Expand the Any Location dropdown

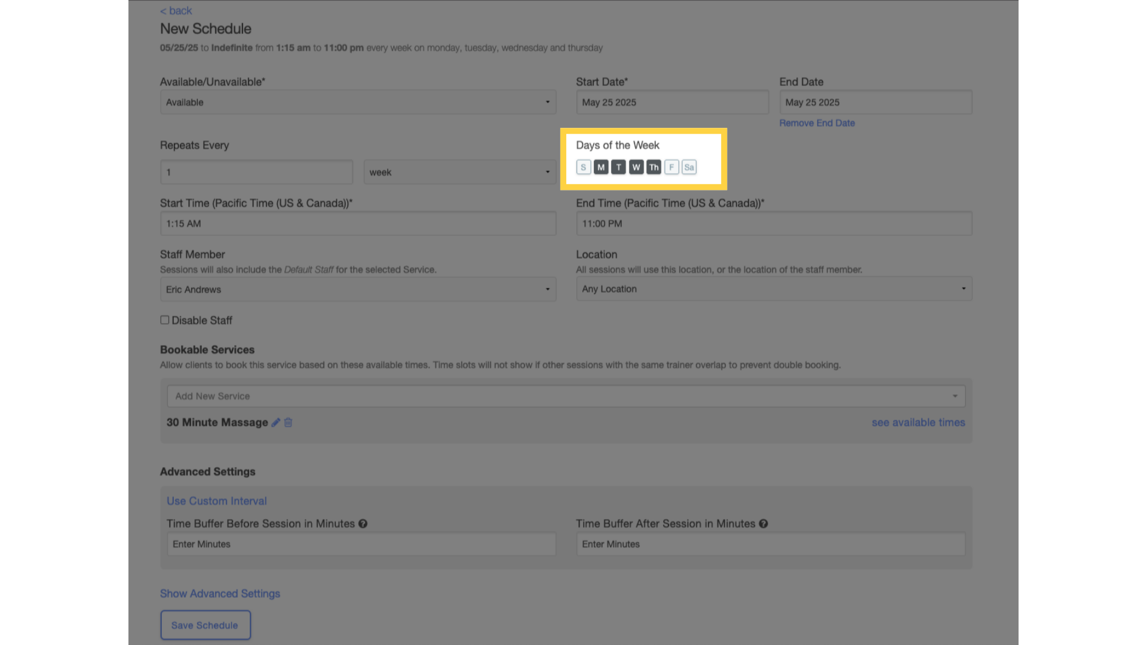point(774,288)
